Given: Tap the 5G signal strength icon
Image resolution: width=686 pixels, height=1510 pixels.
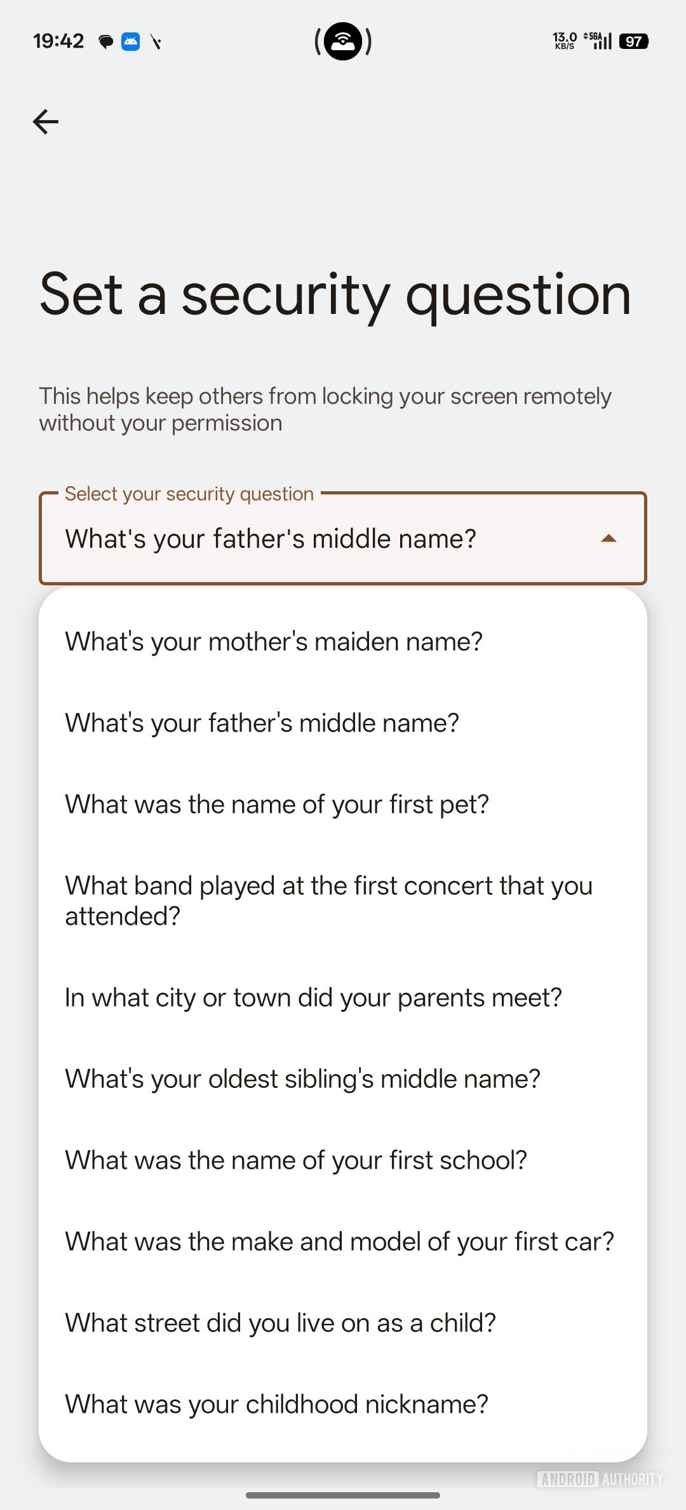Looking at the screenshot, I should tap(599, 41).
